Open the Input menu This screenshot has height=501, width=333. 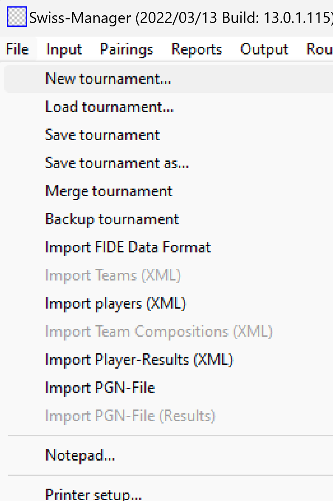coord(64,49)
